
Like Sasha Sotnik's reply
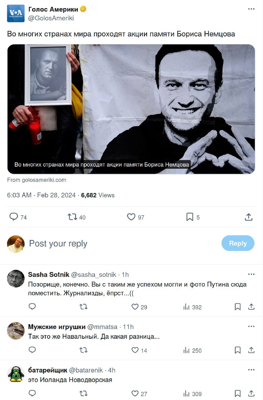[135, 307]
